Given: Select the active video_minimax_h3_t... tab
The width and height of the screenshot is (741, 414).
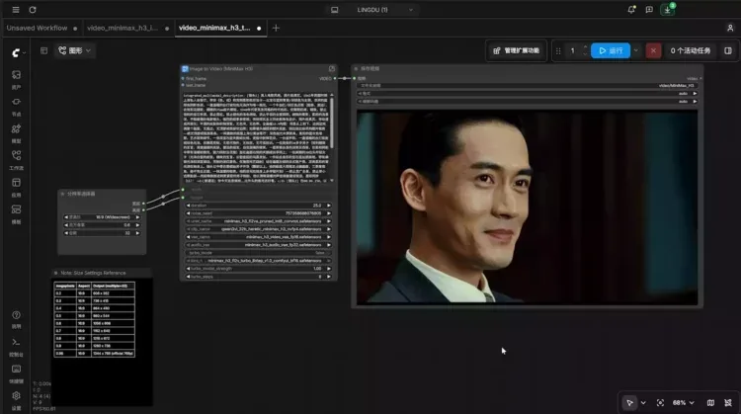Looking at the screenshot, I should click(x=220, y=28).
